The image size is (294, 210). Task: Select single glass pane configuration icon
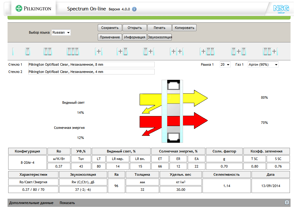pos(13,52)
